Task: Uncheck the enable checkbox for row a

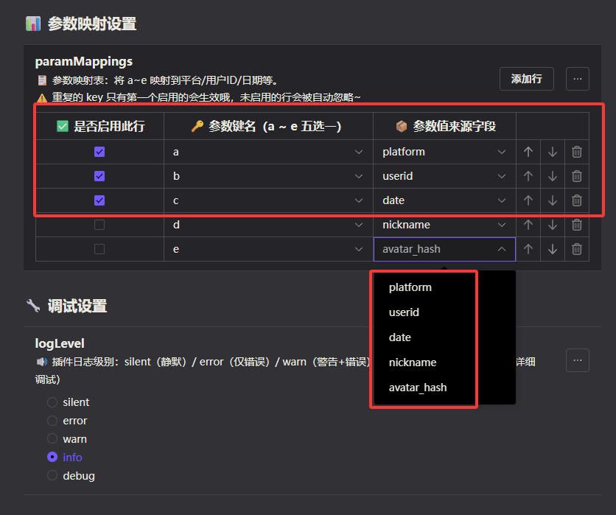Action: pos(99,152)
